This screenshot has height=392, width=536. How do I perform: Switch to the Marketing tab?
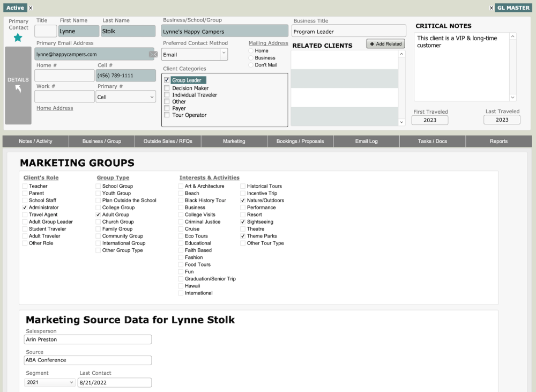click(234, 141)
